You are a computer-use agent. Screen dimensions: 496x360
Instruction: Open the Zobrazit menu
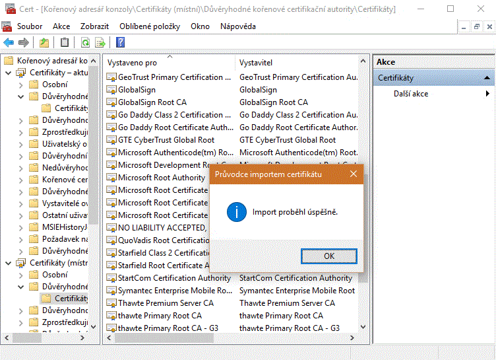(x=95, y=26)
